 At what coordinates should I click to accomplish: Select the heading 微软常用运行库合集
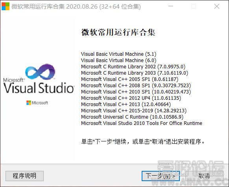click(x=118, y=32)
